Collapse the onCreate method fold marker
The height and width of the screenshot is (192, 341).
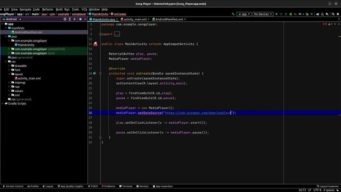click(100, 74)
